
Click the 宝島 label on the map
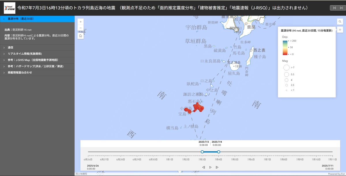click(182, 114)
